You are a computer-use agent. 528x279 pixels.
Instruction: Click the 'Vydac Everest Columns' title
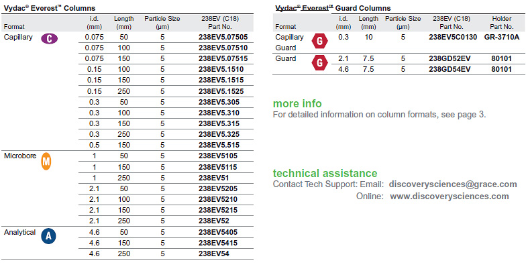point(50,8)
